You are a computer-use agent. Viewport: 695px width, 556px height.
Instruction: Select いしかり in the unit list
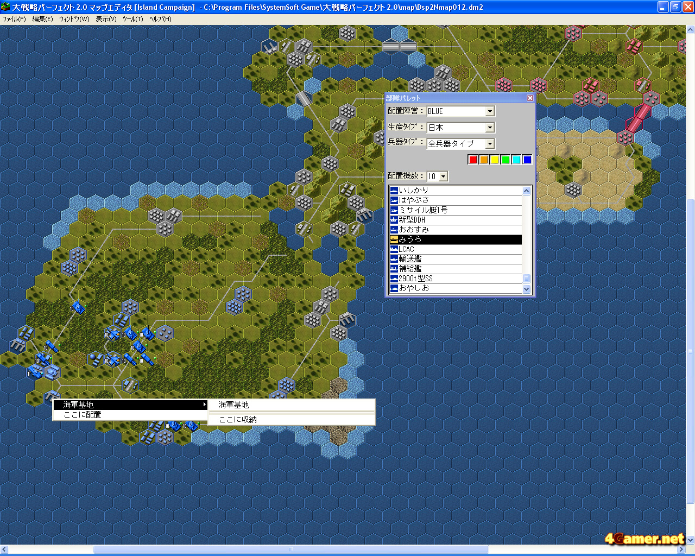pyautogui.click(x=456, y=191)
